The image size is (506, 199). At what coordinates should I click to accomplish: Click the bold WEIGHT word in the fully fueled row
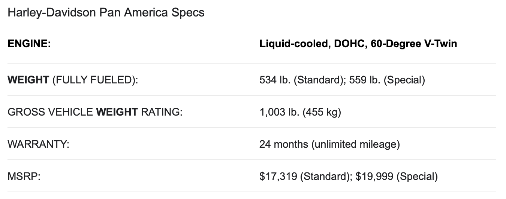click(28, 80)
